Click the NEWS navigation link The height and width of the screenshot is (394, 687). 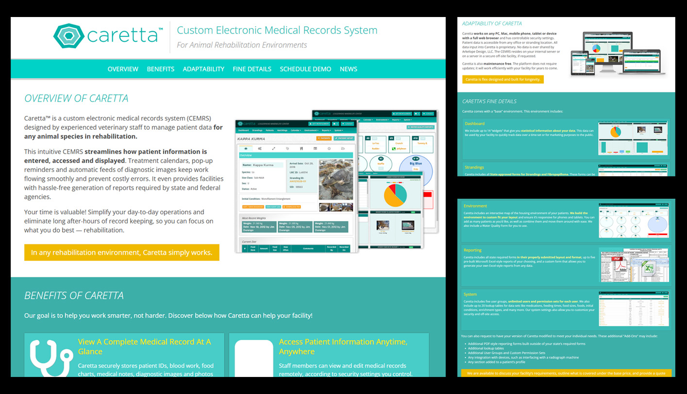pyautogui.click(x=349, y=69)
